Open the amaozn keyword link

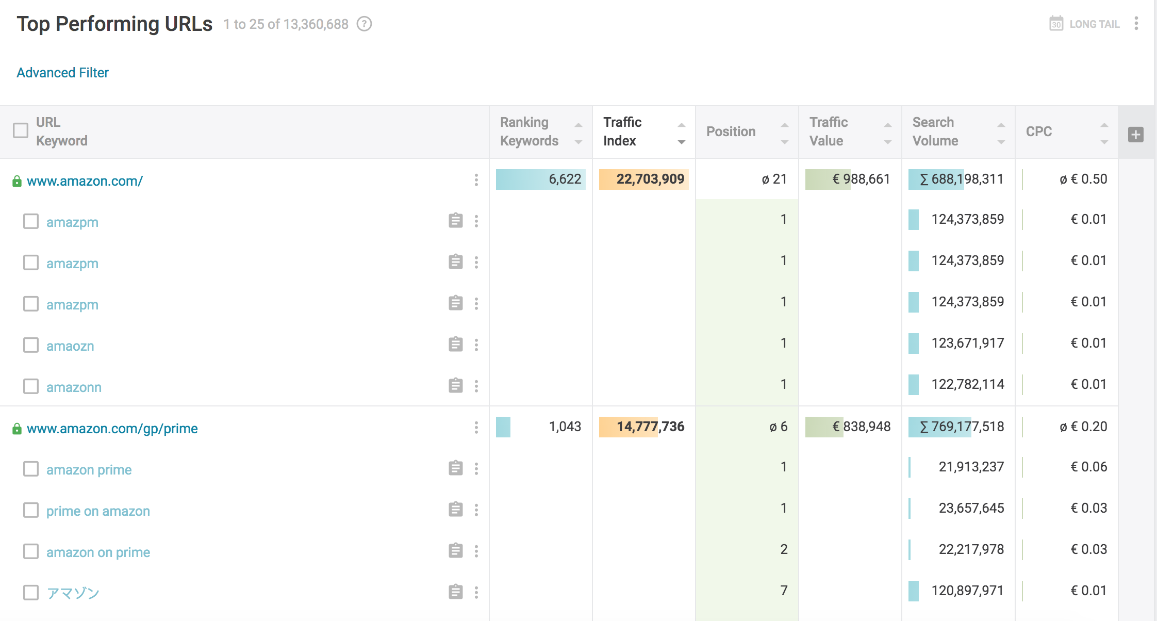coord(70,346)
